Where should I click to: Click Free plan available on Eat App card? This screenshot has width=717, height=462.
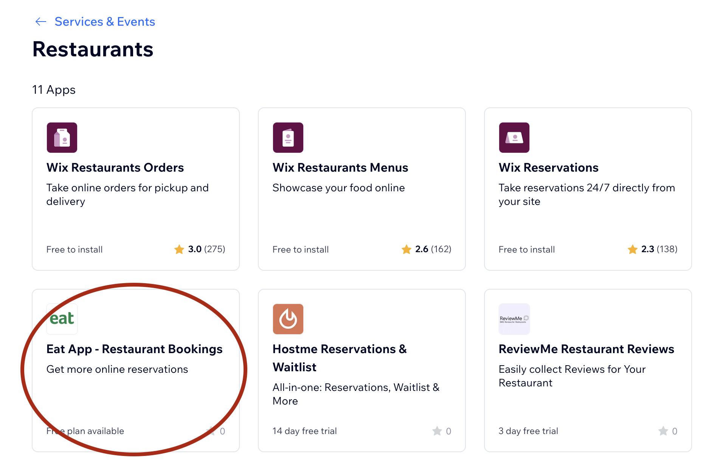click(x=85, y=431)
